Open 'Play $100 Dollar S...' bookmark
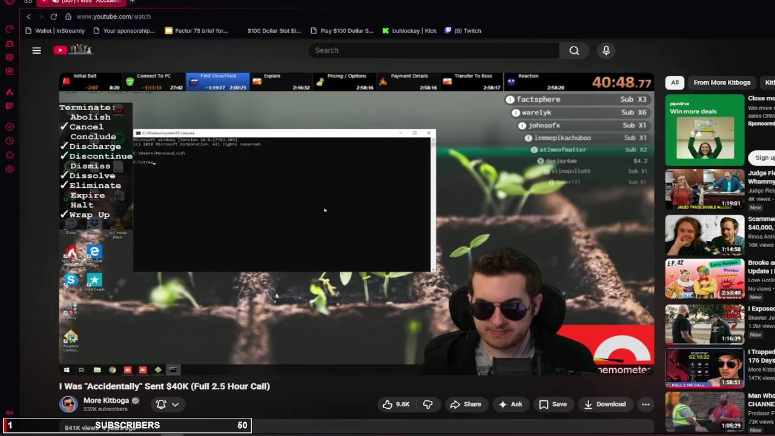Viewport: 775px width, 436px height. click(342, 30)
